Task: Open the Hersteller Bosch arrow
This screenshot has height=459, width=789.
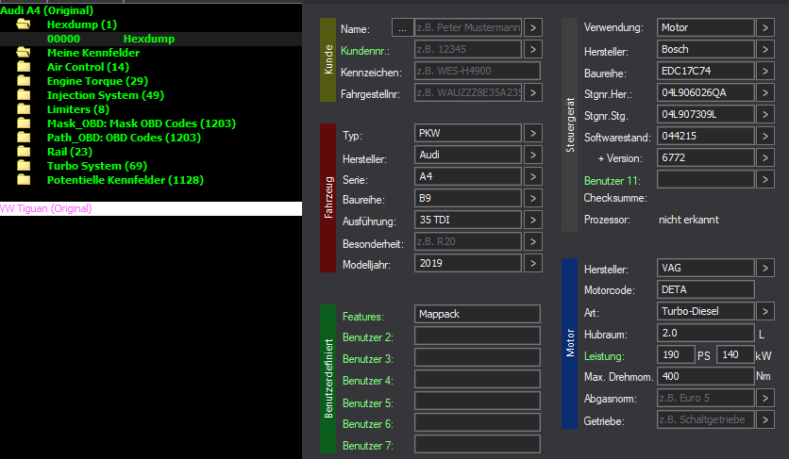Action: [764, 49]
